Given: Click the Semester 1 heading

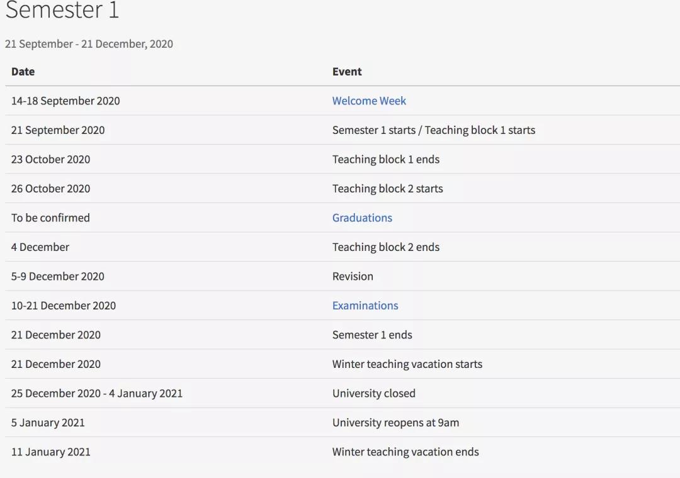Looking at the screenshot, I should pyautogui.click(x=62, y=11).
